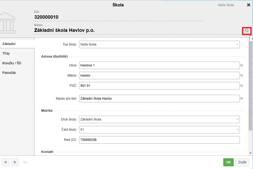Image resolution: width=253 pixels, height=169 pixels.
Task: Click the sync icon beside Město field
Action: click(241, 76)
